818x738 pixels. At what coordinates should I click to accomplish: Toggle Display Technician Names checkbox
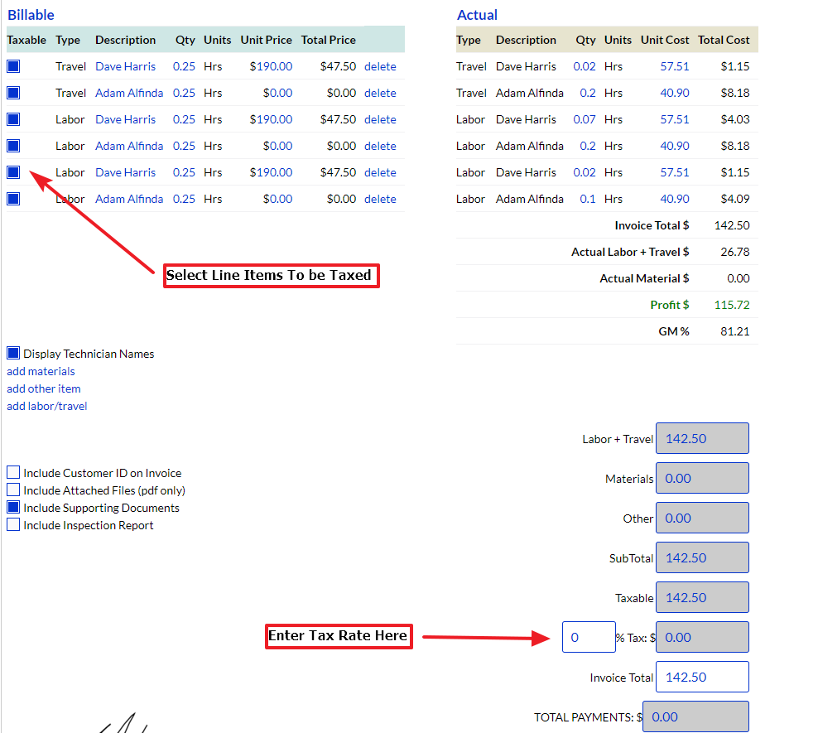tap(13, 354)
